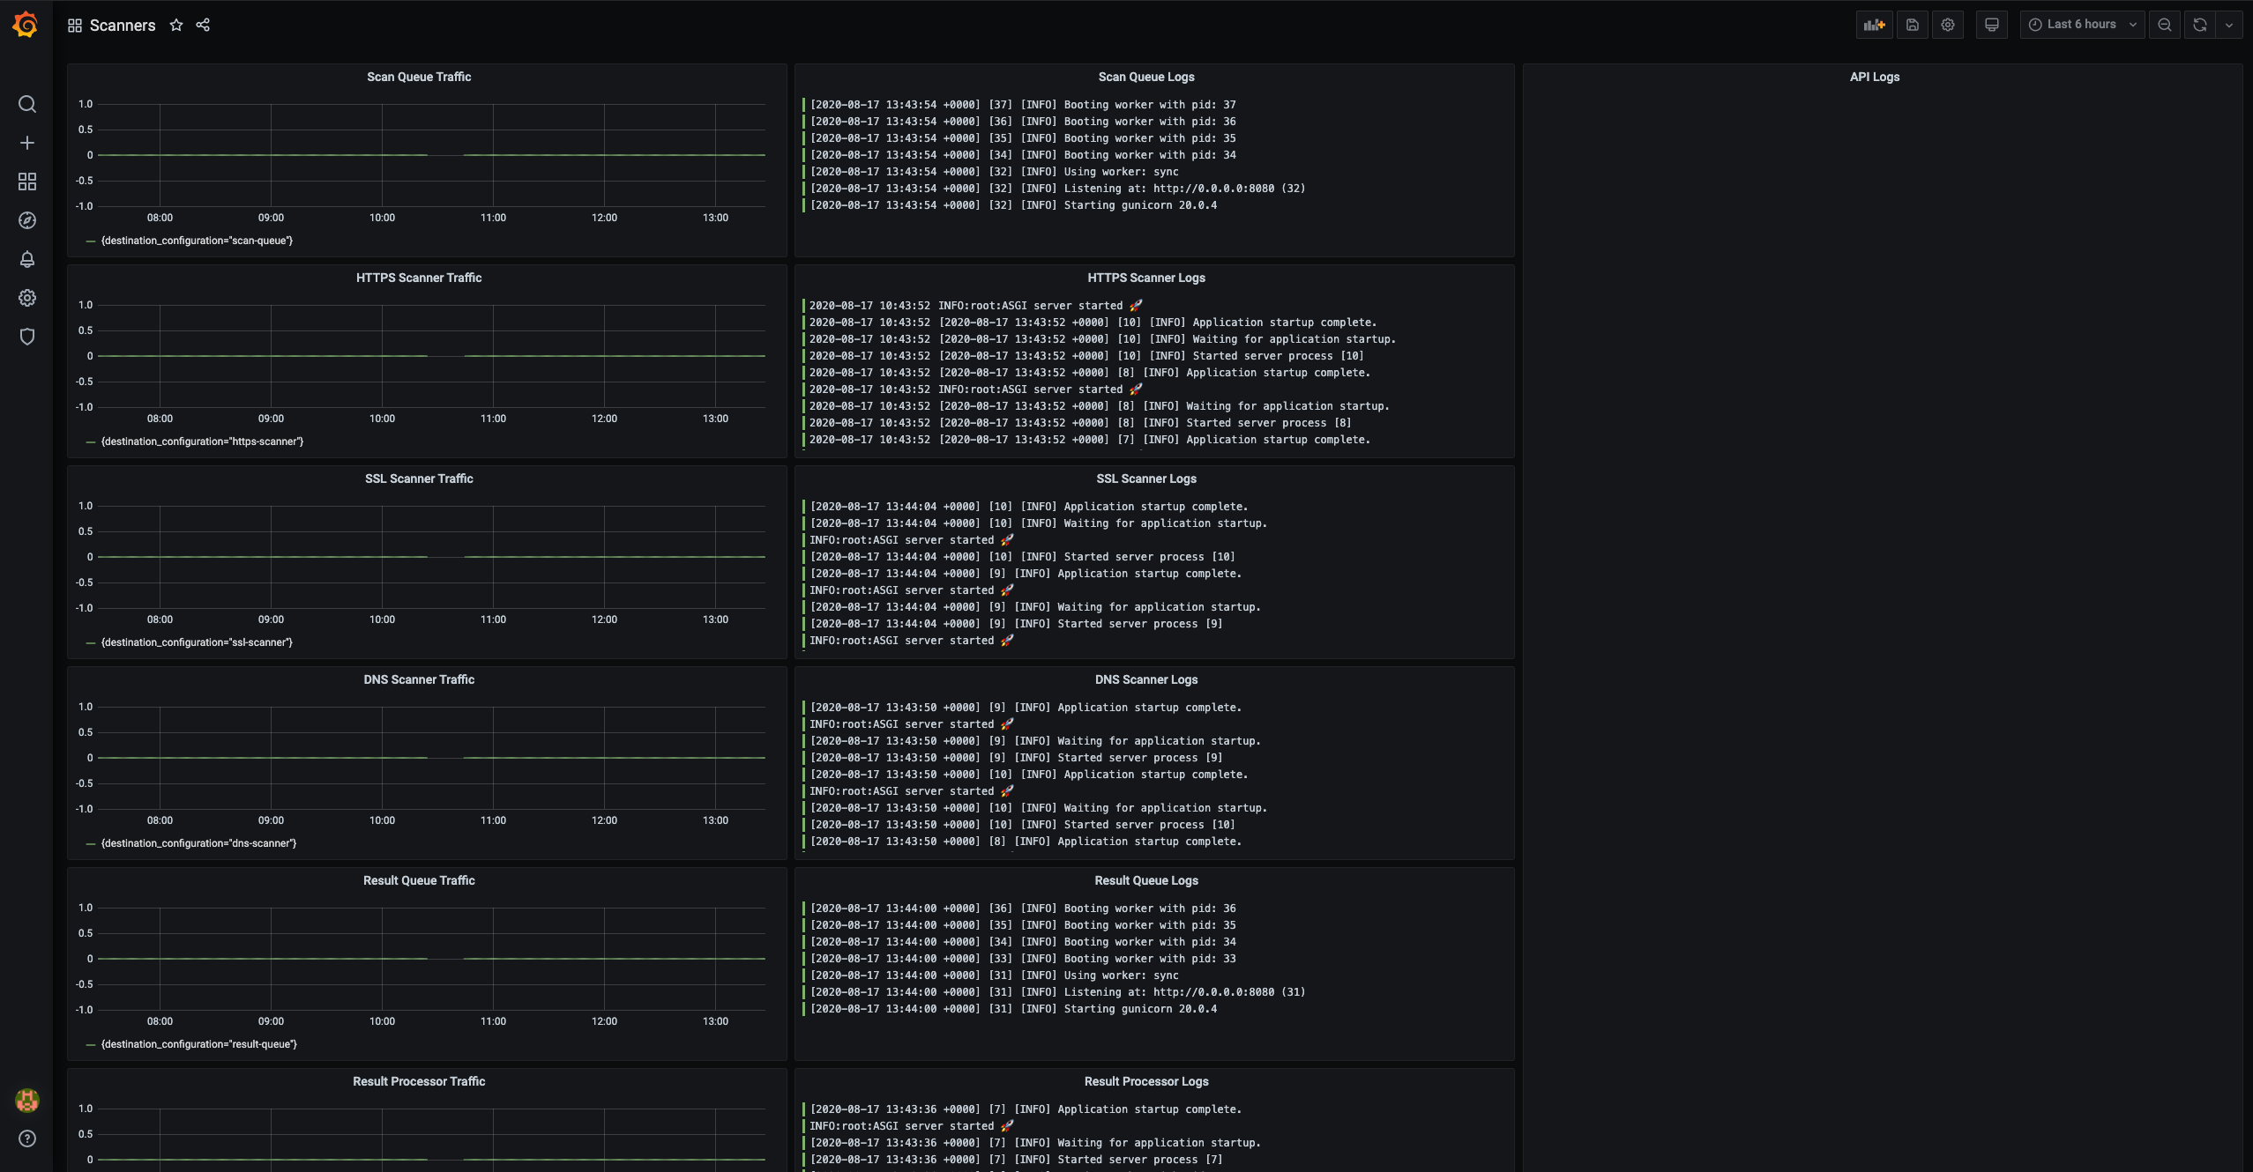
Task: Click the Create plus icon
Action: pyautogui.click(x=27, y=143)
